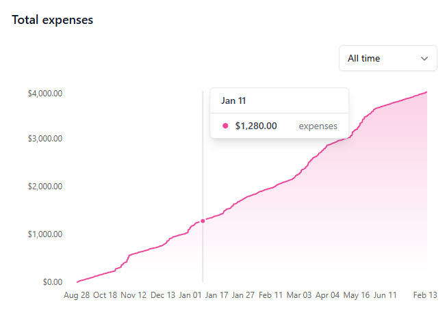The height and width of the screenshot is (328, 447).
Task: Click the expenses label in tooltip
Action: (x=318, y=126)
